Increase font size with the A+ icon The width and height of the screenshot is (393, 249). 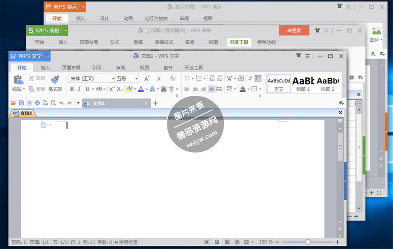146,78
